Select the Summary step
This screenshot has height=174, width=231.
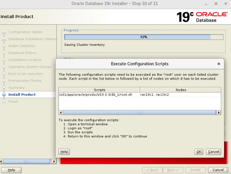(x=16, y=88)
